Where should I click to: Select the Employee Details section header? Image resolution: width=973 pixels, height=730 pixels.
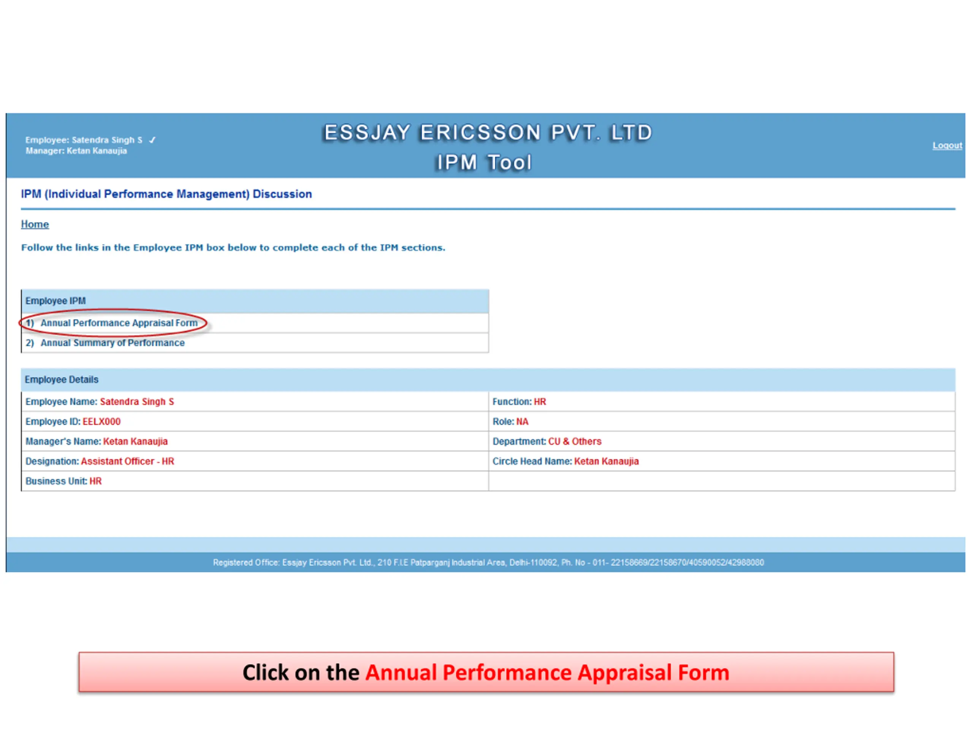pyautogui.click(x=488, y=379)
